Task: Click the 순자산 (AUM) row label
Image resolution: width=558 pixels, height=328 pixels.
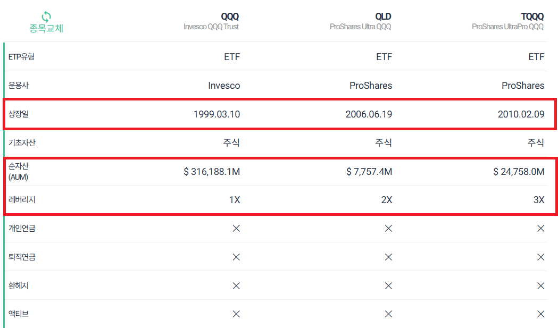Action: [x=19, y=172]
